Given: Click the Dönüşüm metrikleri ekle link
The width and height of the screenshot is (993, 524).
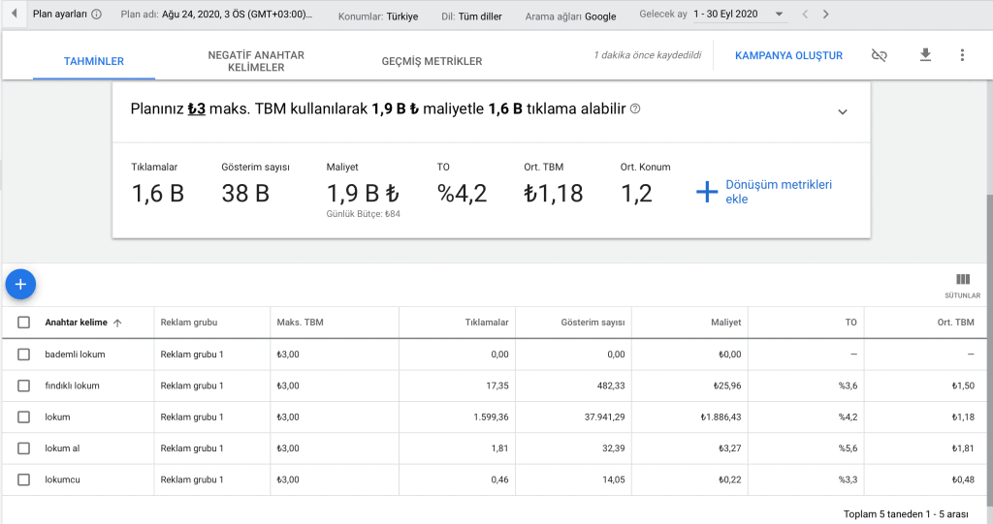Looking at the screenshot, I should (779, 192).
